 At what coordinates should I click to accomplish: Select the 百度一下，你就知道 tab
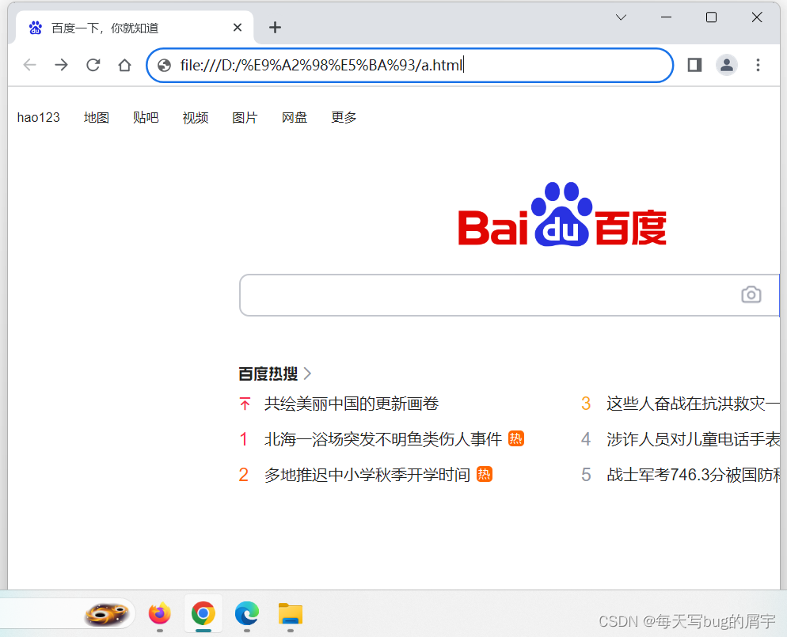[135, 28]
